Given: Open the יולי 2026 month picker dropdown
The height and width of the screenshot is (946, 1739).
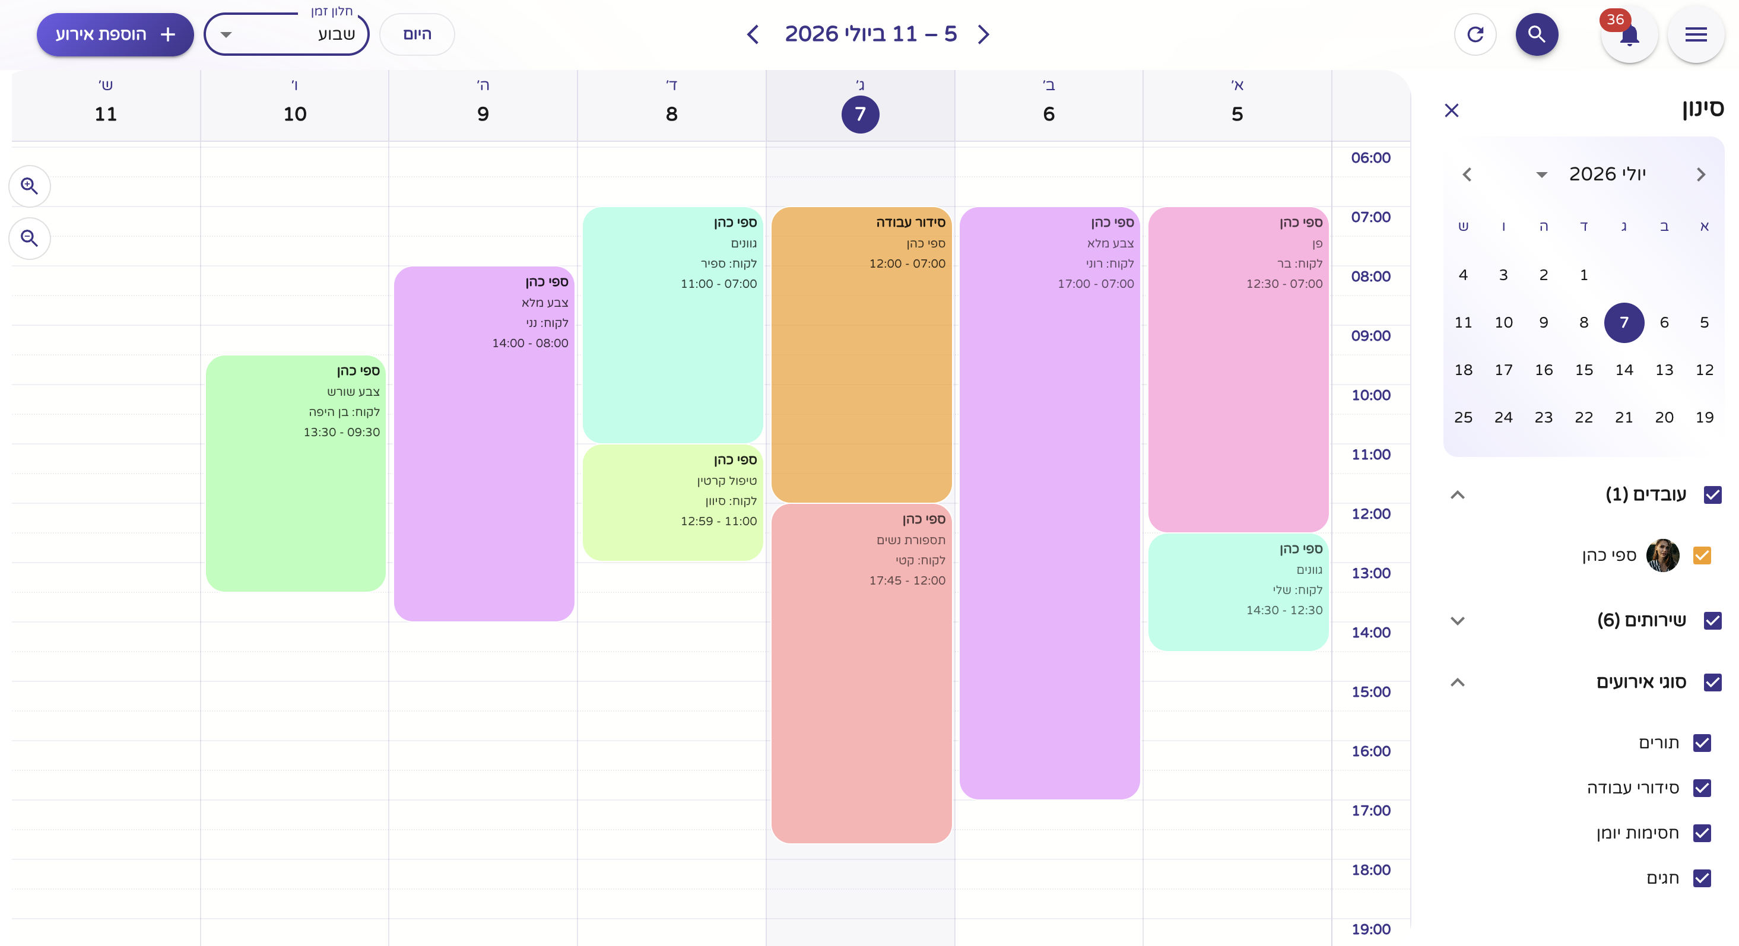Looking at the screenshot, I should 1541,175.
